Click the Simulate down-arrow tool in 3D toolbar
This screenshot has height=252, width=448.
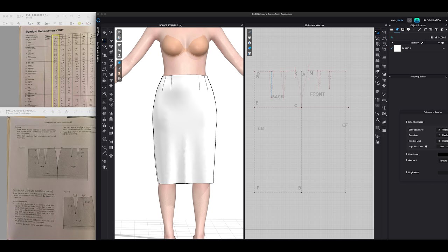point(105,33)
